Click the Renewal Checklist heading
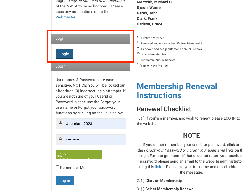This screenshot has width=242, height=191. click(164, 109)
